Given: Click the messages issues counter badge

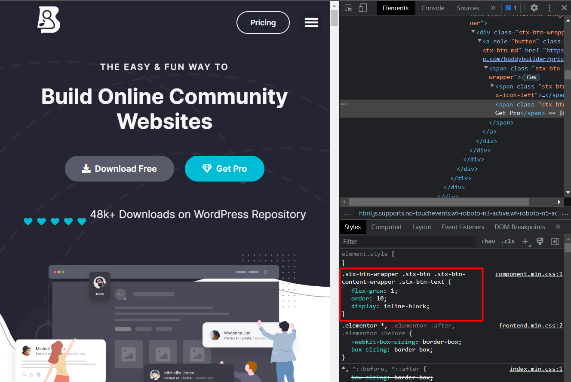Looking at the screenshot, I should click(511, 8).
